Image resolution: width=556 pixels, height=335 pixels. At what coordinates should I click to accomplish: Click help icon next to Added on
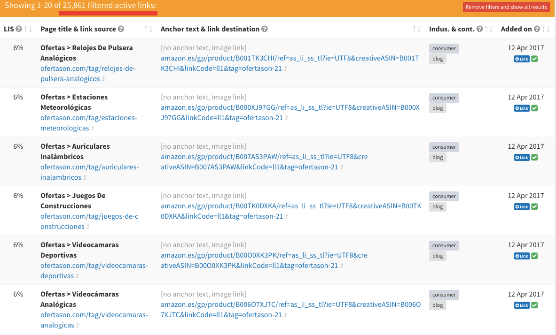point(537,29)
